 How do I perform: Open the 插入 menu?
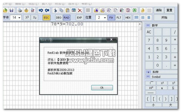[47, 4]
